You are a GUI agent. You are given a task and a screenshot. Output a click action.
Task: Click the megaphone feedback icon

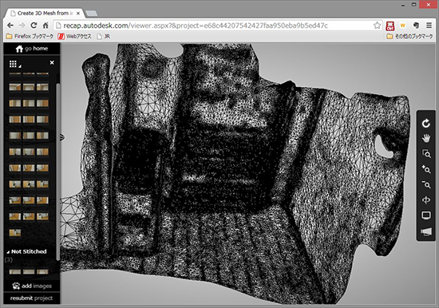click(x=426, y=231)
